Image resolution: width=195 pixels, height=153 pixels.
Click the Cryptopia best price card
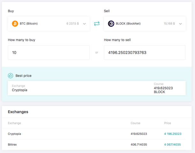(97, 88)
